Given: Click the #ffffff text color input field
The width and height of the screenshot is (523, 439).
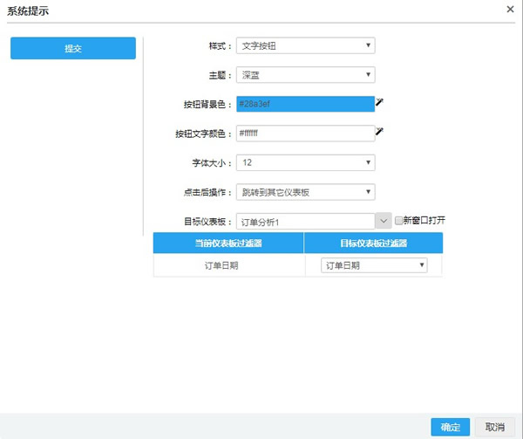Looking at the screenshot, I should pyautogui.click(x=304, y=134).
